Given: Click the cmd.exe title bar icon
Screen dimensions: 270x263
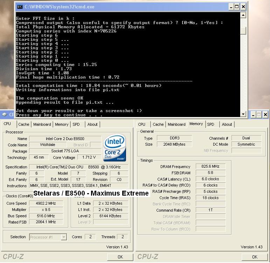Looking at the screenshot, I should tap(20, 7).
